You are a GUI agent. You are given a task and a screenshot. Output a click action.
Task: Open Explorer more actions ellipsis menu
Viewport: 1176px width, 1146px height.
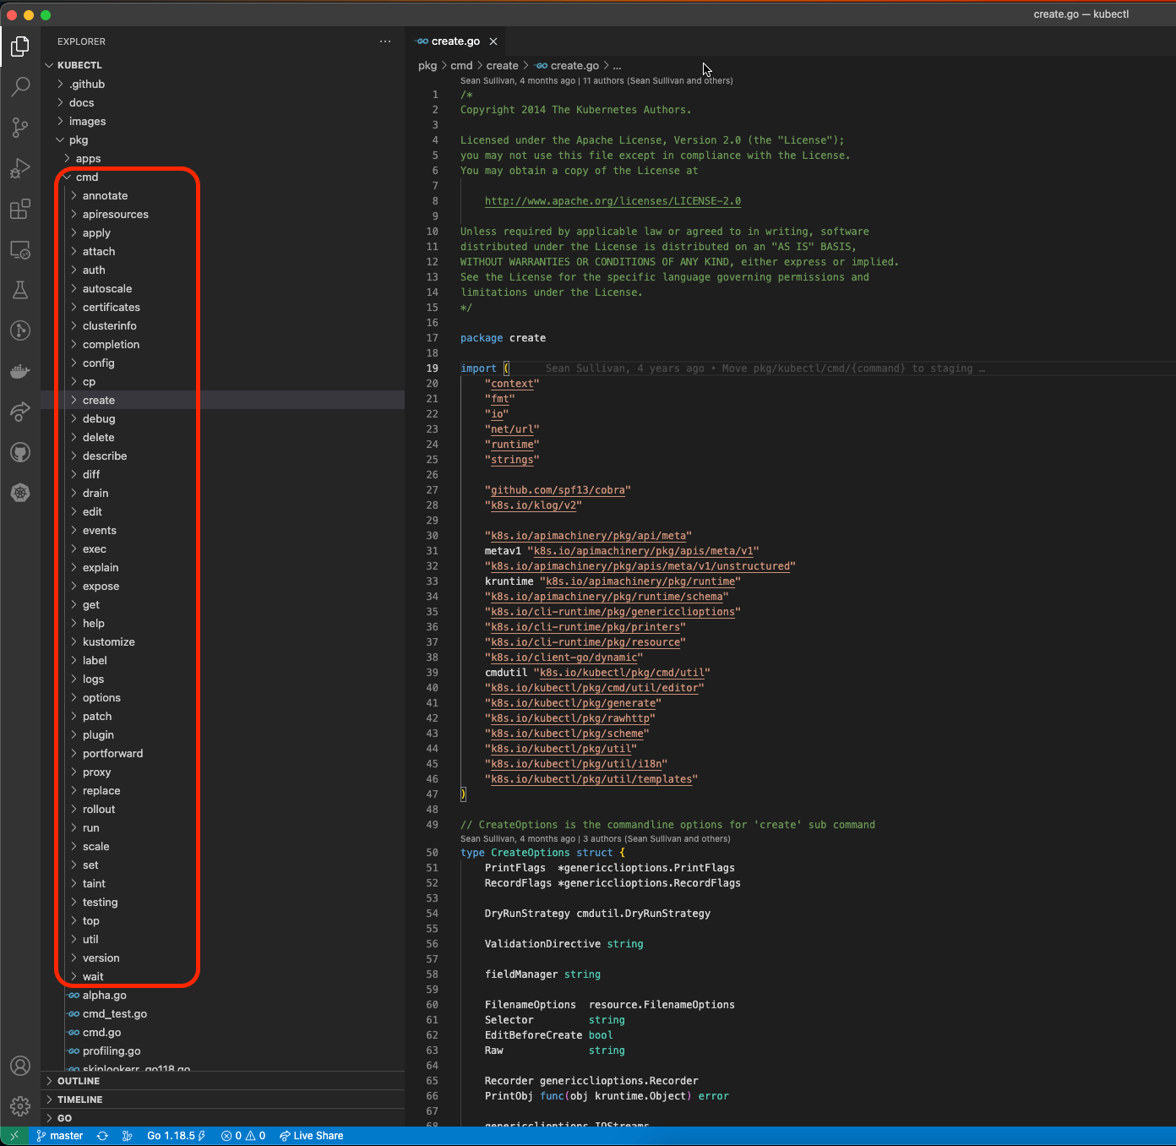tap(385, 41)
